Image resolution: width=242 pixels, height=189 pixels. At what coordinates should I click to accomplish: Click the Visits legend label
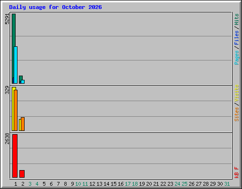tap(236, 93)
